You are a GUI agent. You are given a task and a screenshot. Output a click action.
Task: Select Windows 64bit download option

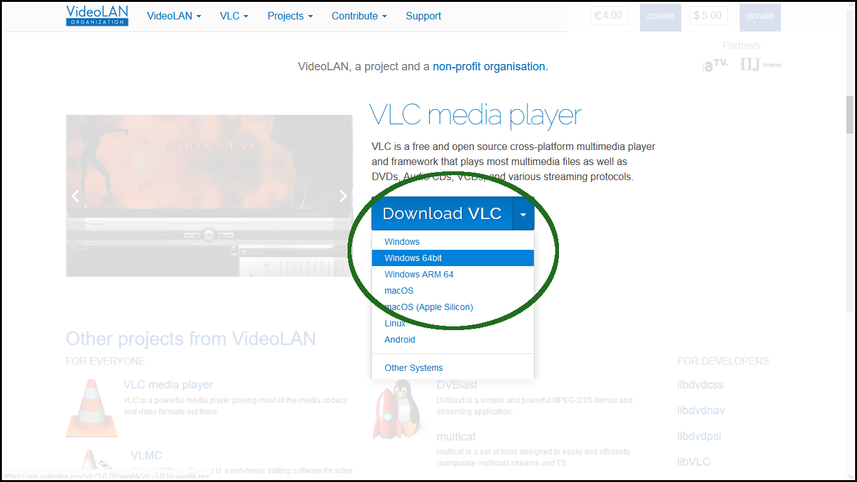point(453,258)
